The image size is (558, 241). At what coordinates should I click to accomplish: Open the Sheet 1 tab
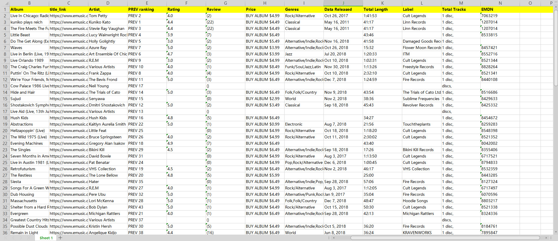point(46,238)
